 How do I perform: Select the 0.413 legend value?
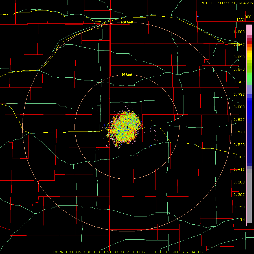click(239, 170)
